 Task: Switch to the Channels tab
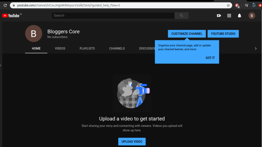click(117, 48)
